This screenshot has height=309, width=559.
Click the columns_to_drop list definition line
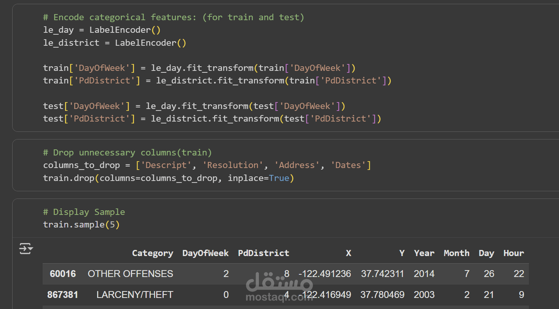tap(207, 165)
